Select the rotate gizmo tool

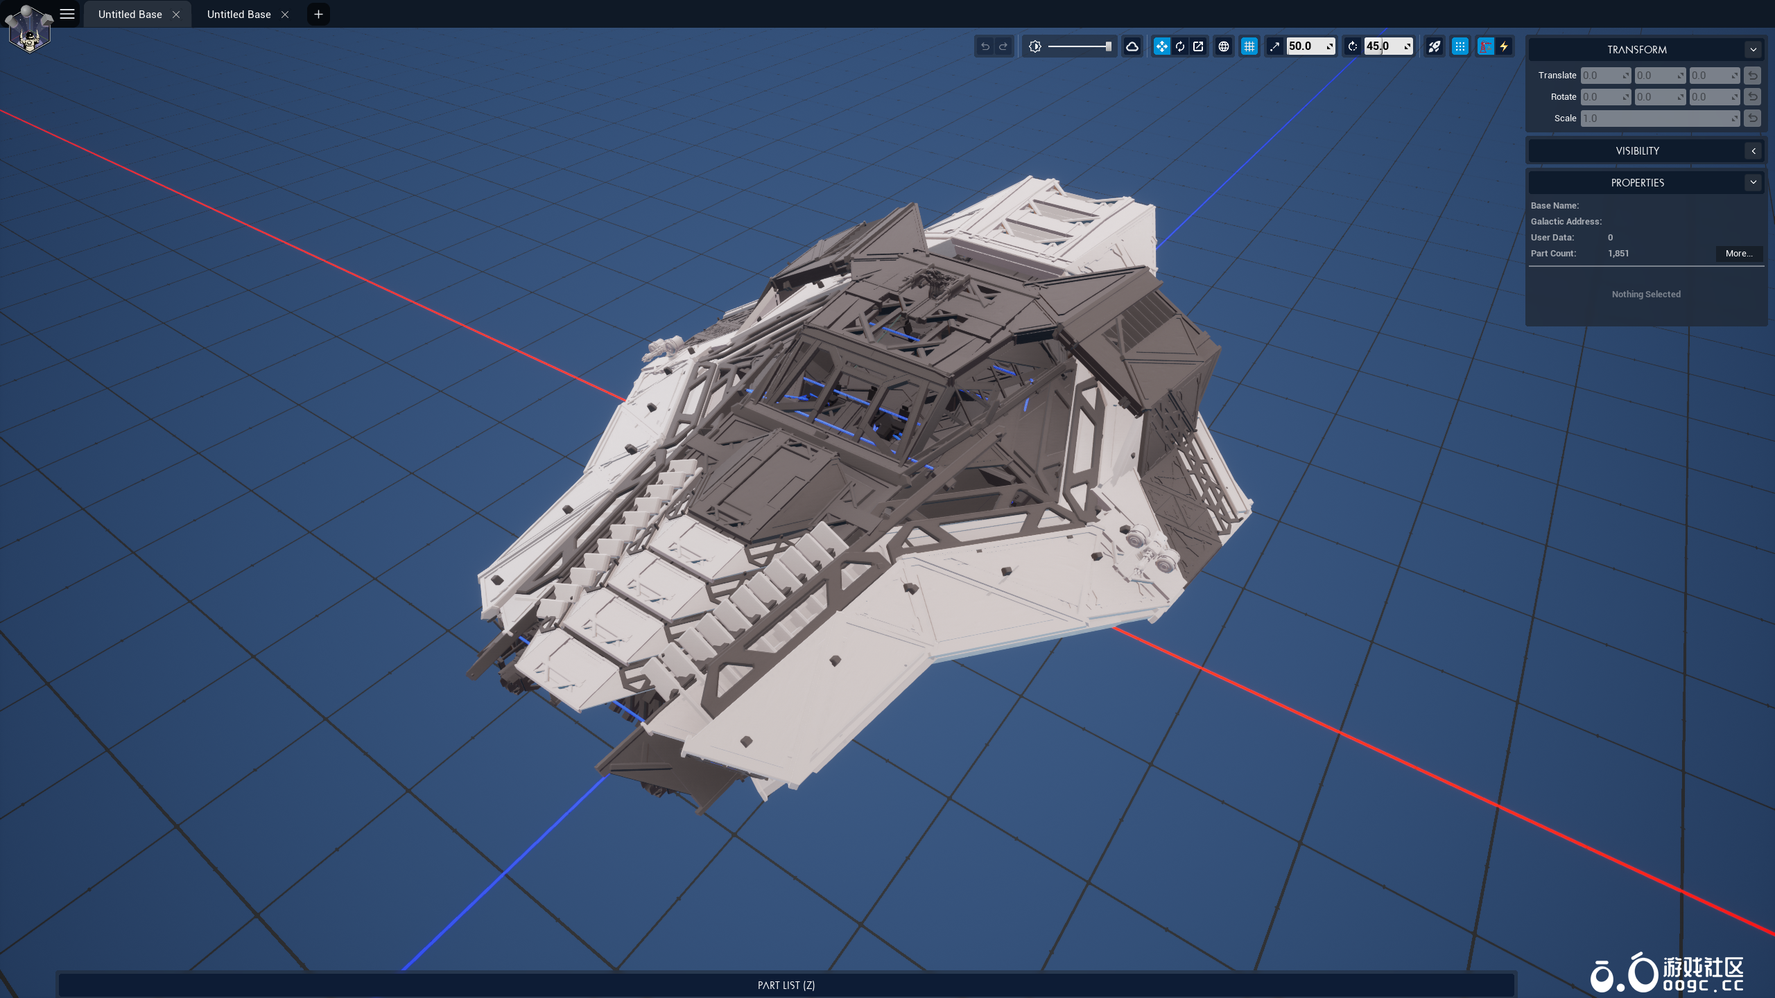[1180, 46]
